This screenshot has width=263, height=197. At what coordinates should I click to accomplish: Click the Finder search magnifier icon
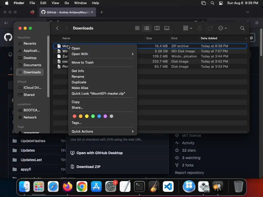coord(242,28)
